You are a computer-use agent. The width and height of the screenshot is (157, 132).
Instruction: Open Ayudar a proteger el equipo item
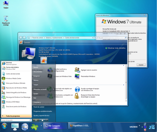[x=87, y=89]
